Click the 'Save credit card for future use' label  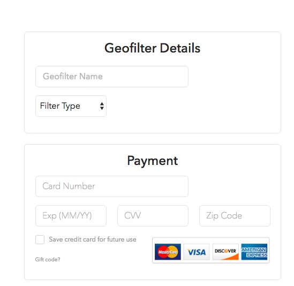93,239
